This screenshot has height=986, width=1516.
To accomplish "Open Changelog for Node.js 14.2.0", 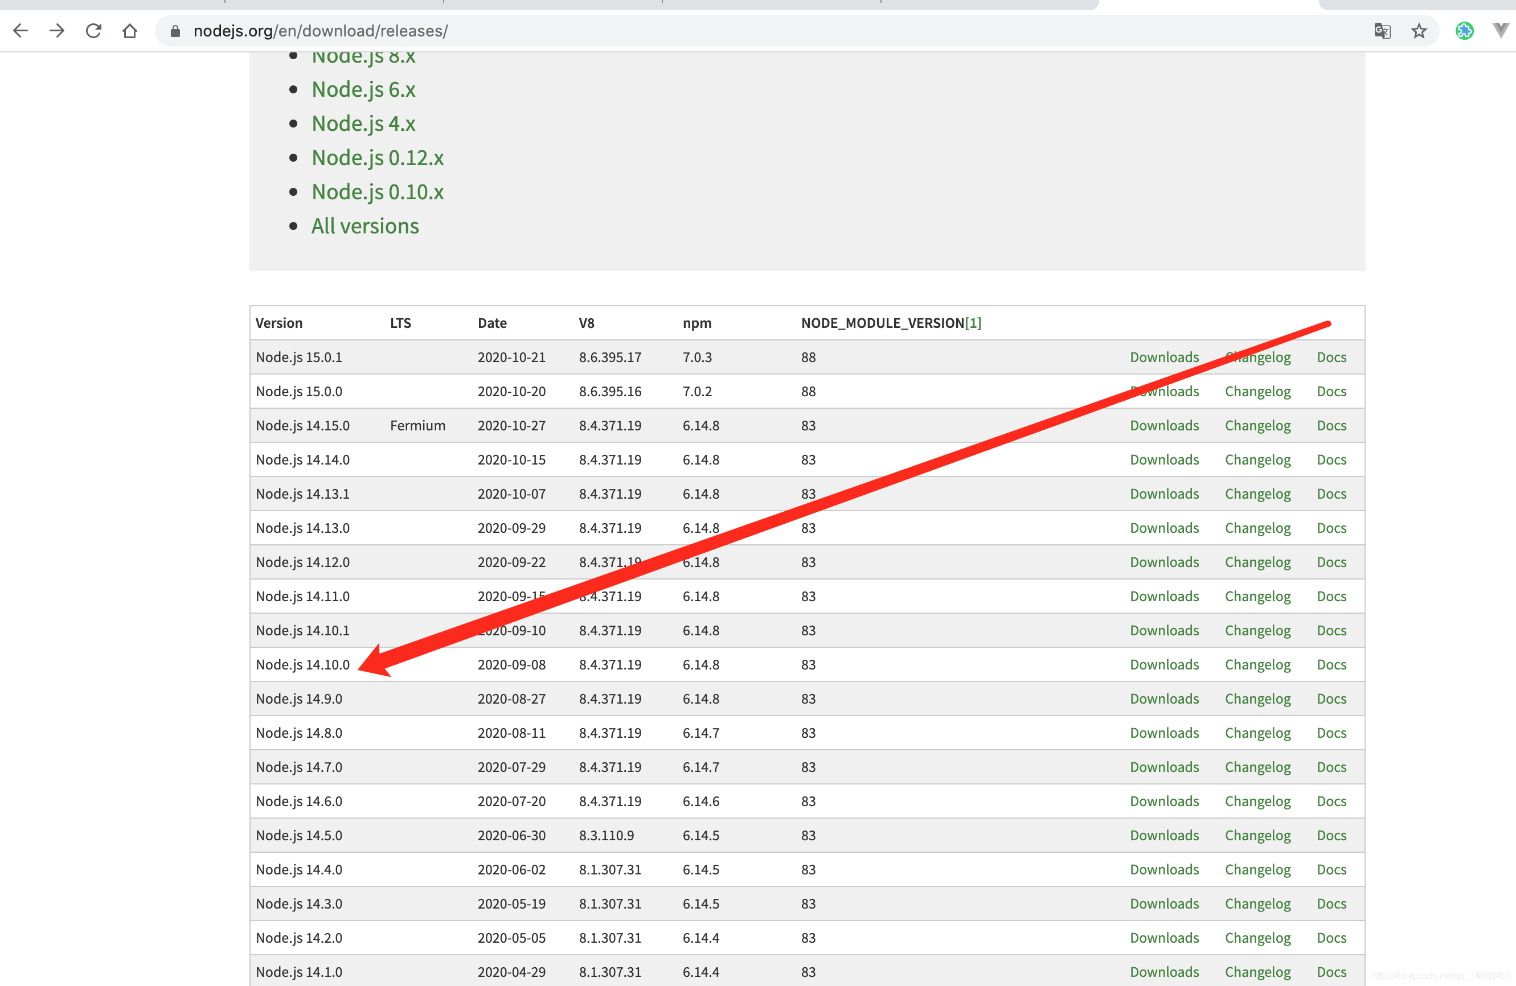I will point(1257,938).
